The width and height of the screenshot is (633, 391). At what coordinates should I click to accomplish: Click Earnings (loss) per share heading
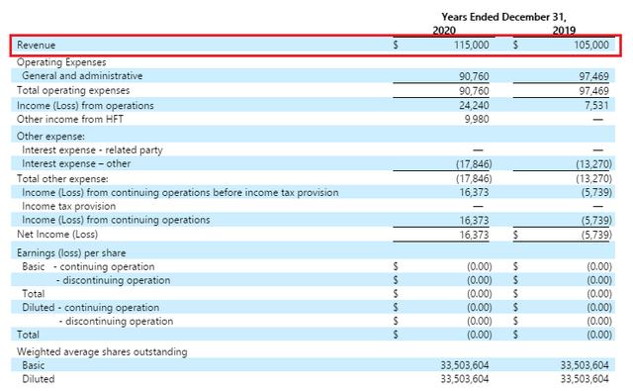71,252
